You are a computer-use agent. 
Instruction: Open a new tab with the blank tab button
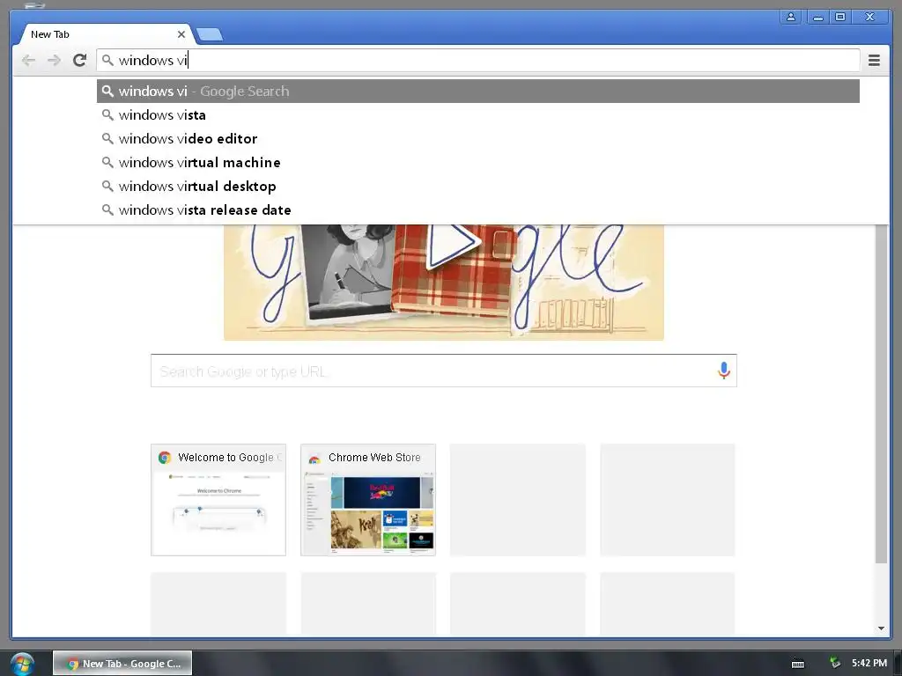tap(210, 35)
